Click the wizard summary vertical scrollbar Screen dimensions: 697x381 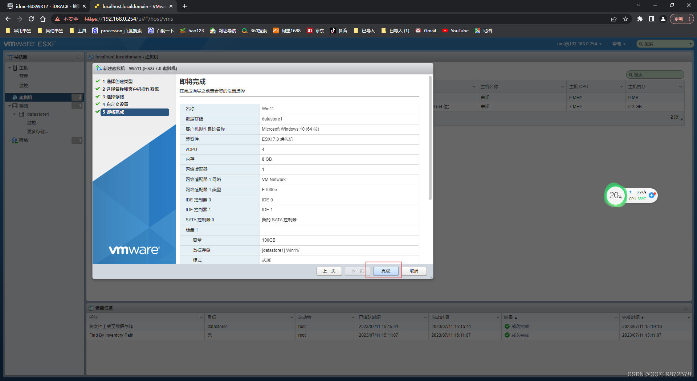(x=430, y=138)
